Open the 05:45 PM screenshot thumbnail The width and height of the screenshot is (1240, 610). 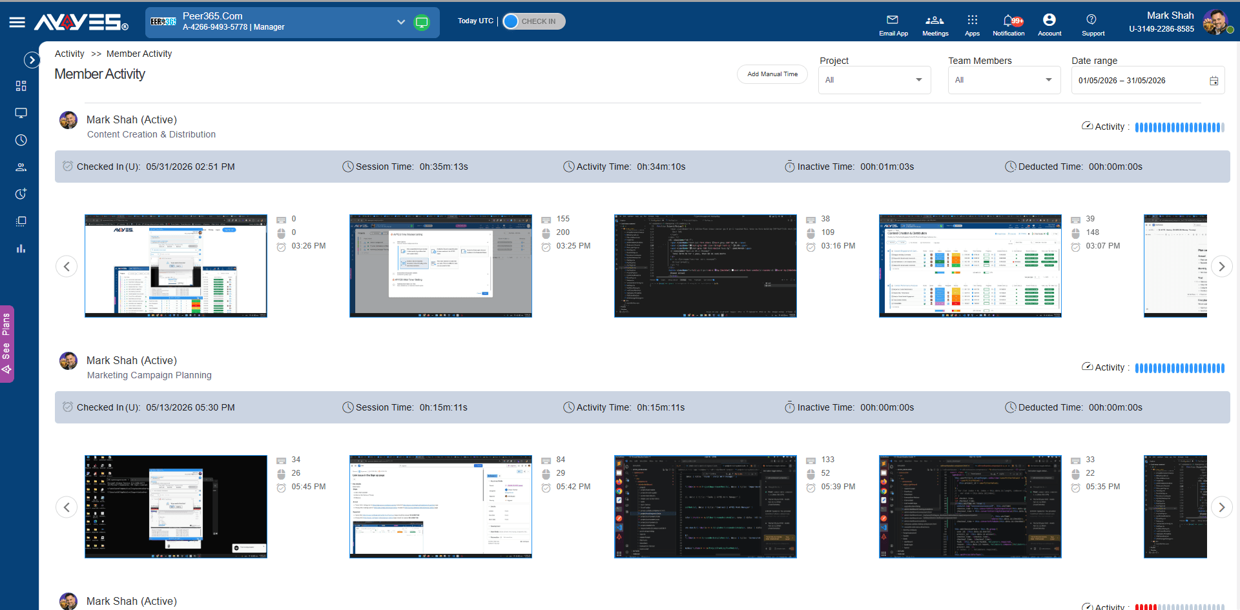point(176,507)
